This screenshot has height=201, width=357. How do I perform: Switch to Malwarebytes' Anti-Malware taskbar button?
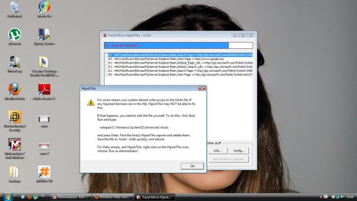pyautogui.click(x=70, y=197)
